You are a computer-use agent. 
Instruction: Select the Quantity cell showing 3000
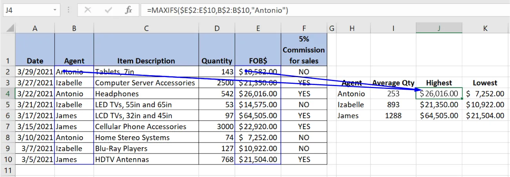coord(217,127)
